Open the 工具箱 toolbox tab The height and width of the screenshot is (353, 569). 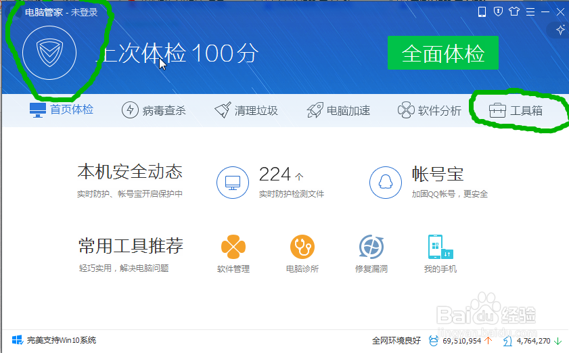tap(516, 110)
